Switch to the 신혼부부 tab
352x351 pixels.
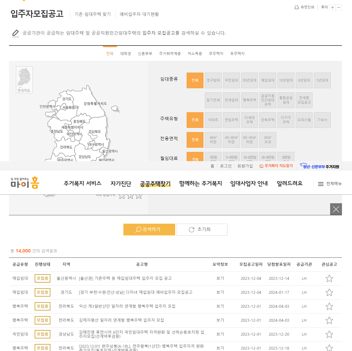coord(145,53)
